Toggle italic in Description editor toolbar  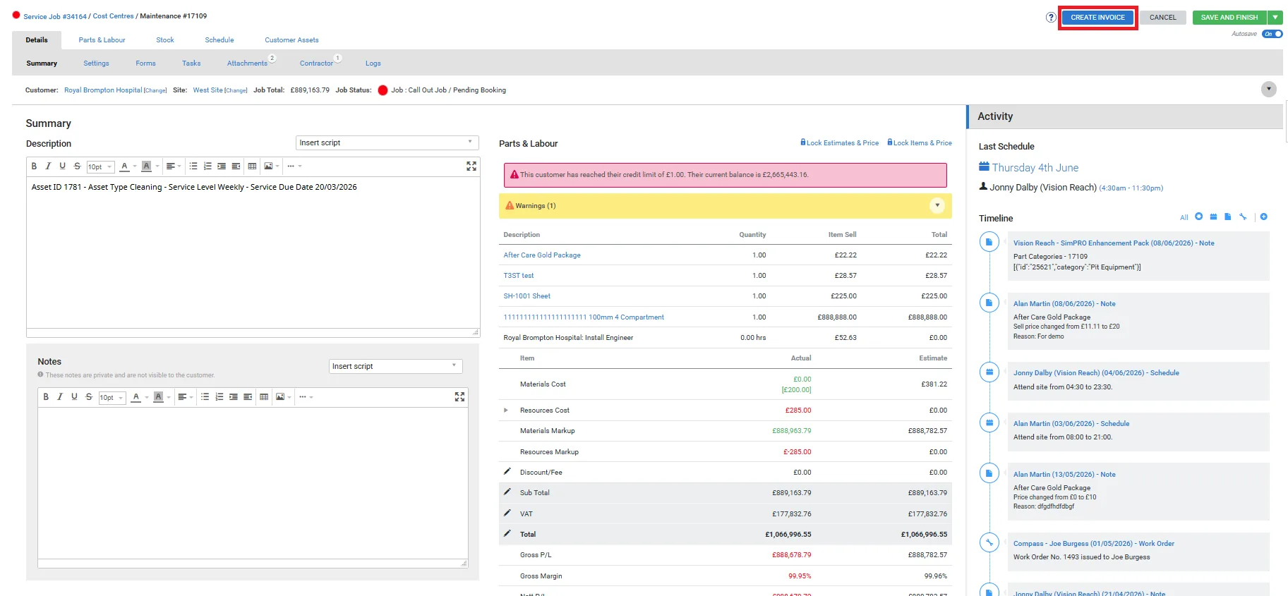point(48,166)
